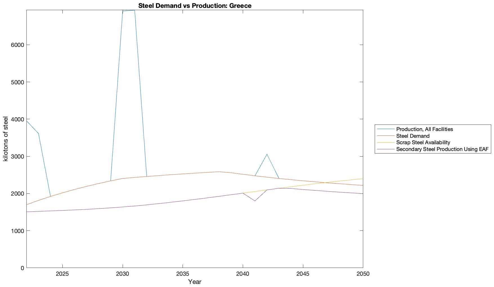The width and height of the screenshot is (494, 287).
Task: Click the 2030 tick label on x-axis
Action: 123,274
